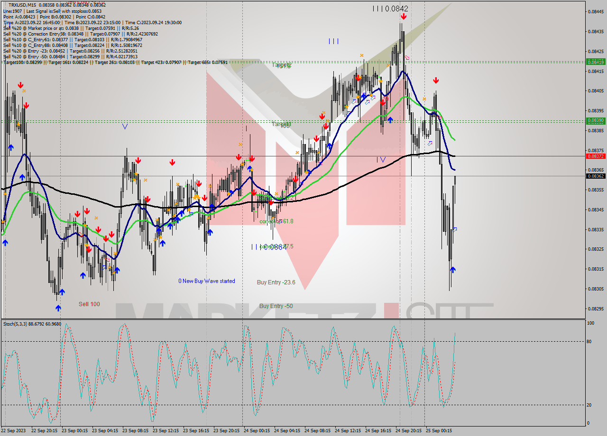Screen dimensions: 607x436
Task: Click the 'Stoch(5,3,3)' indicator label
Action: [32, 324]
